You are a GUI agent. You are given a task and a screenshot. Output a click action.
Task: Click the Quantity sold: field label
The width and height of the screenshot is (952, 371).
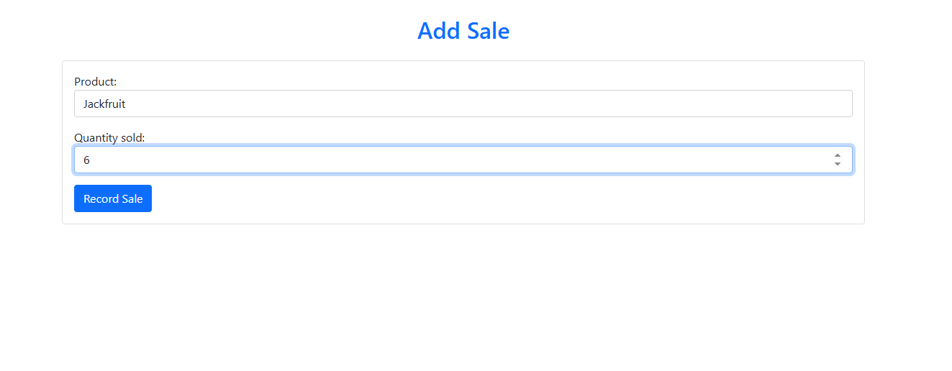click(109, 138)
